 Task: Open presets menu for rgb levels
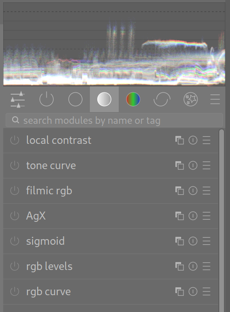point(206,266)
